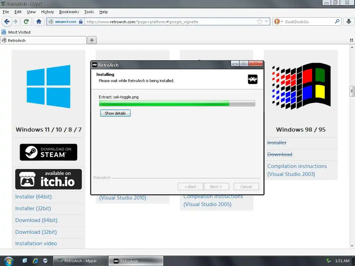The width and height of the screenshot is (355, 266).
Task: Open the Installer (64bit) link
Action: coord(33,197)
